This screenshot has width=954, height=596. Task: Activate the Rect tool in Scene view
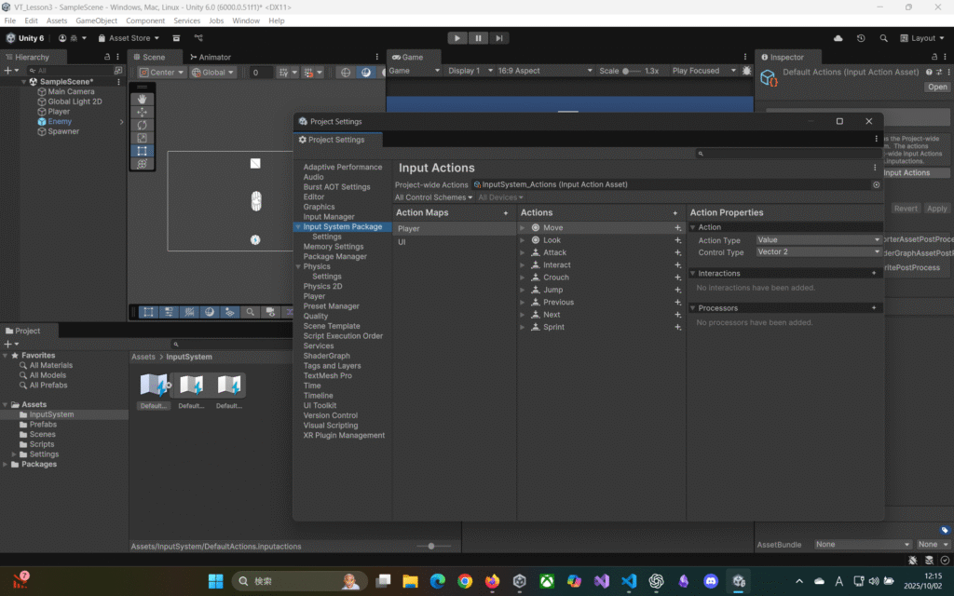[142, 151]
